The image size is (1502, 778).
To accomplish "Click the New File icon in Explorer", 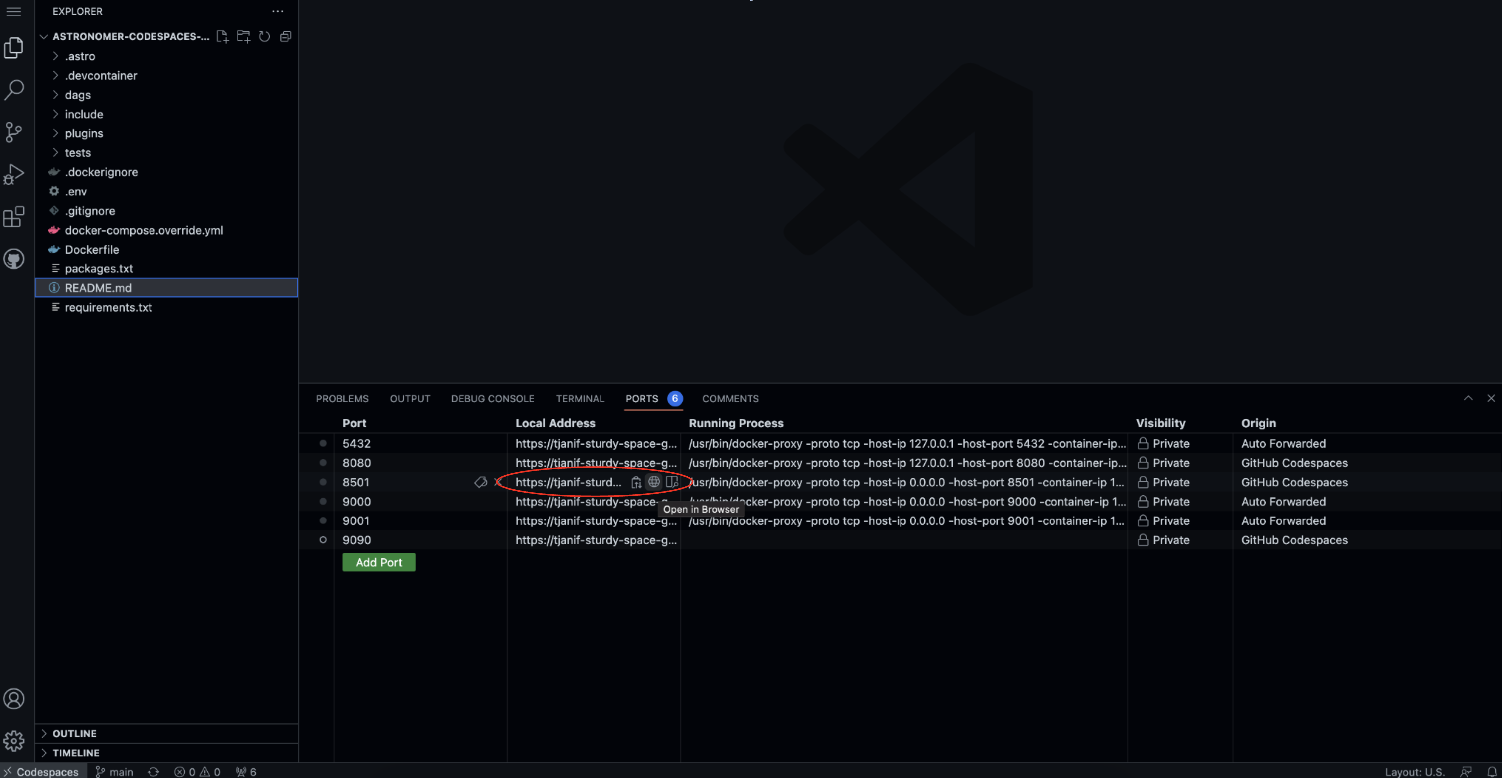I will (222, 37).
